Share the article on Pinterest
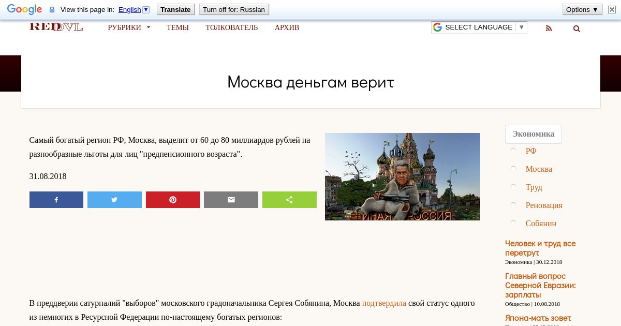621x326 pixels. pyautogui.click(x=173, y=200)
